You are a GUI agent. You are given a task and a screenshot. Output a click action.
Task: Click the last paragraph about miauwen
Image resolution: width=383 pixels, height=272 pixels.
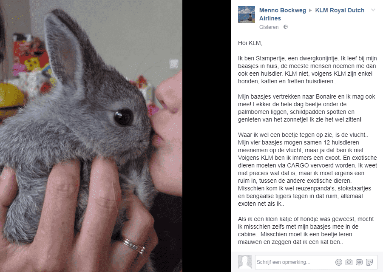coord(306,230)
